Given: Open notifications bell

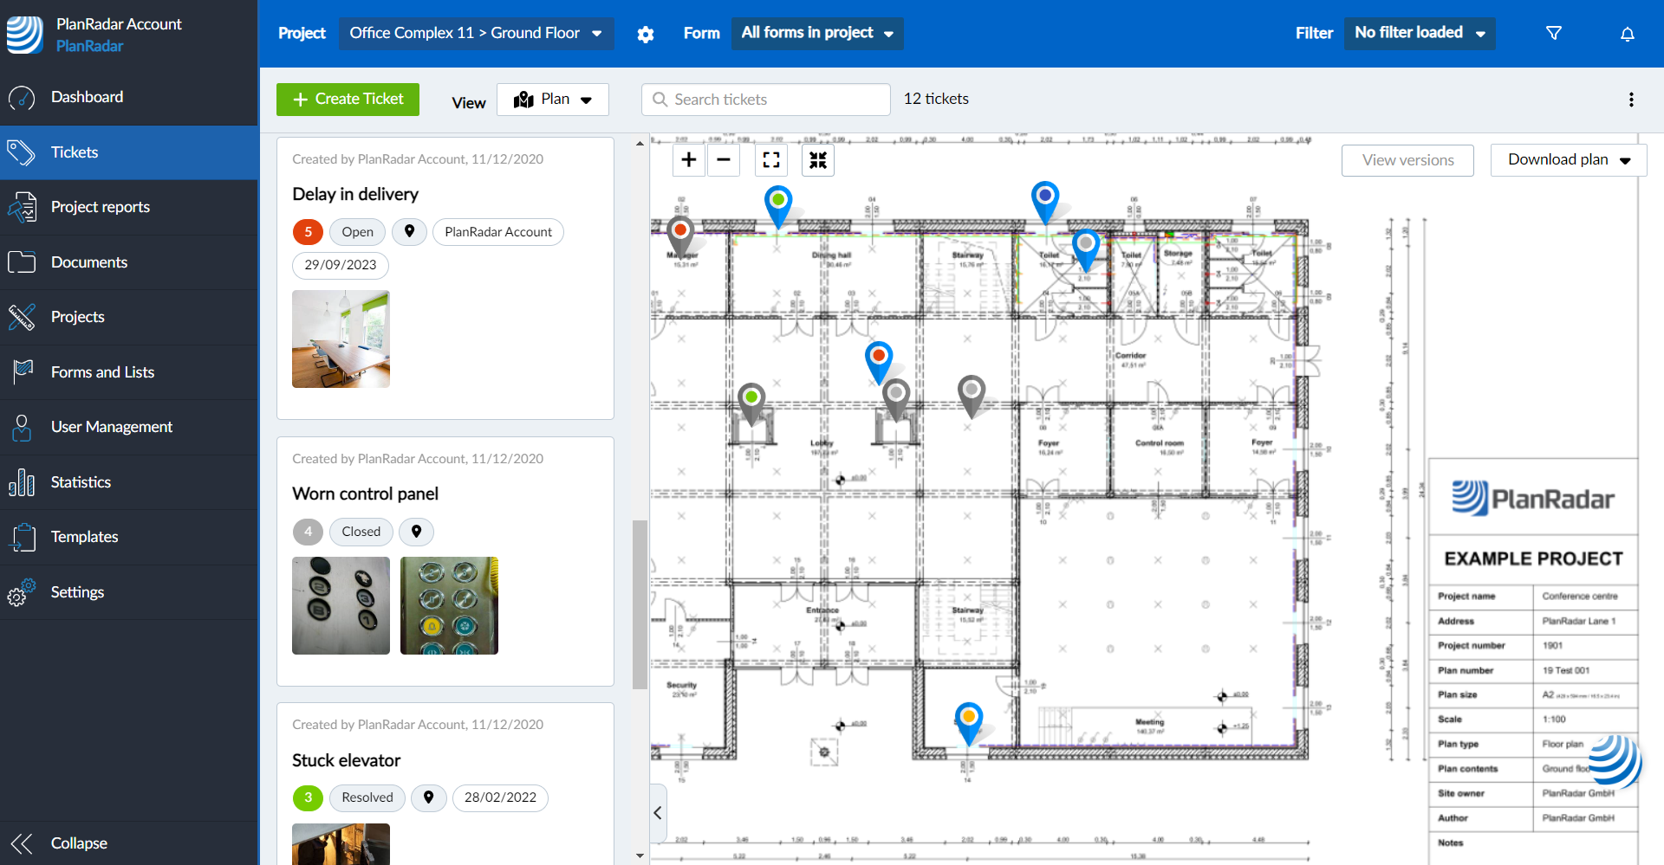Looking at the screenshot, I should point(1627,34).
